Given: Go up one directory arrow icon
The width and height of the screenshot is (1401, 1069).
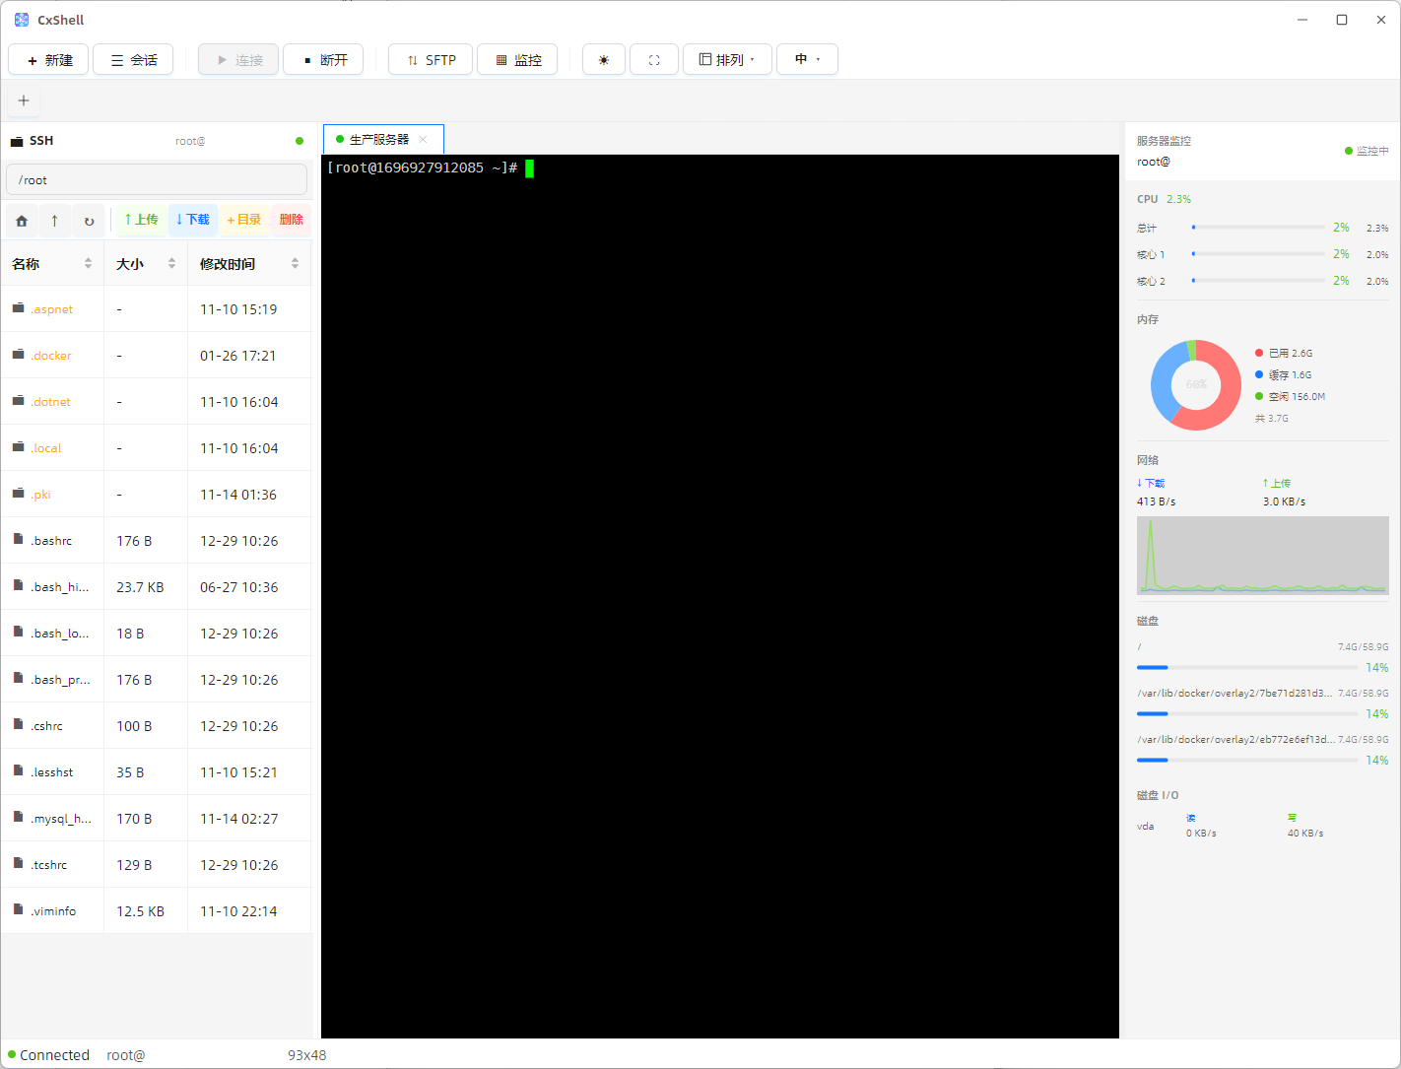Looking at the screenshot, I should tap(54, 221).
